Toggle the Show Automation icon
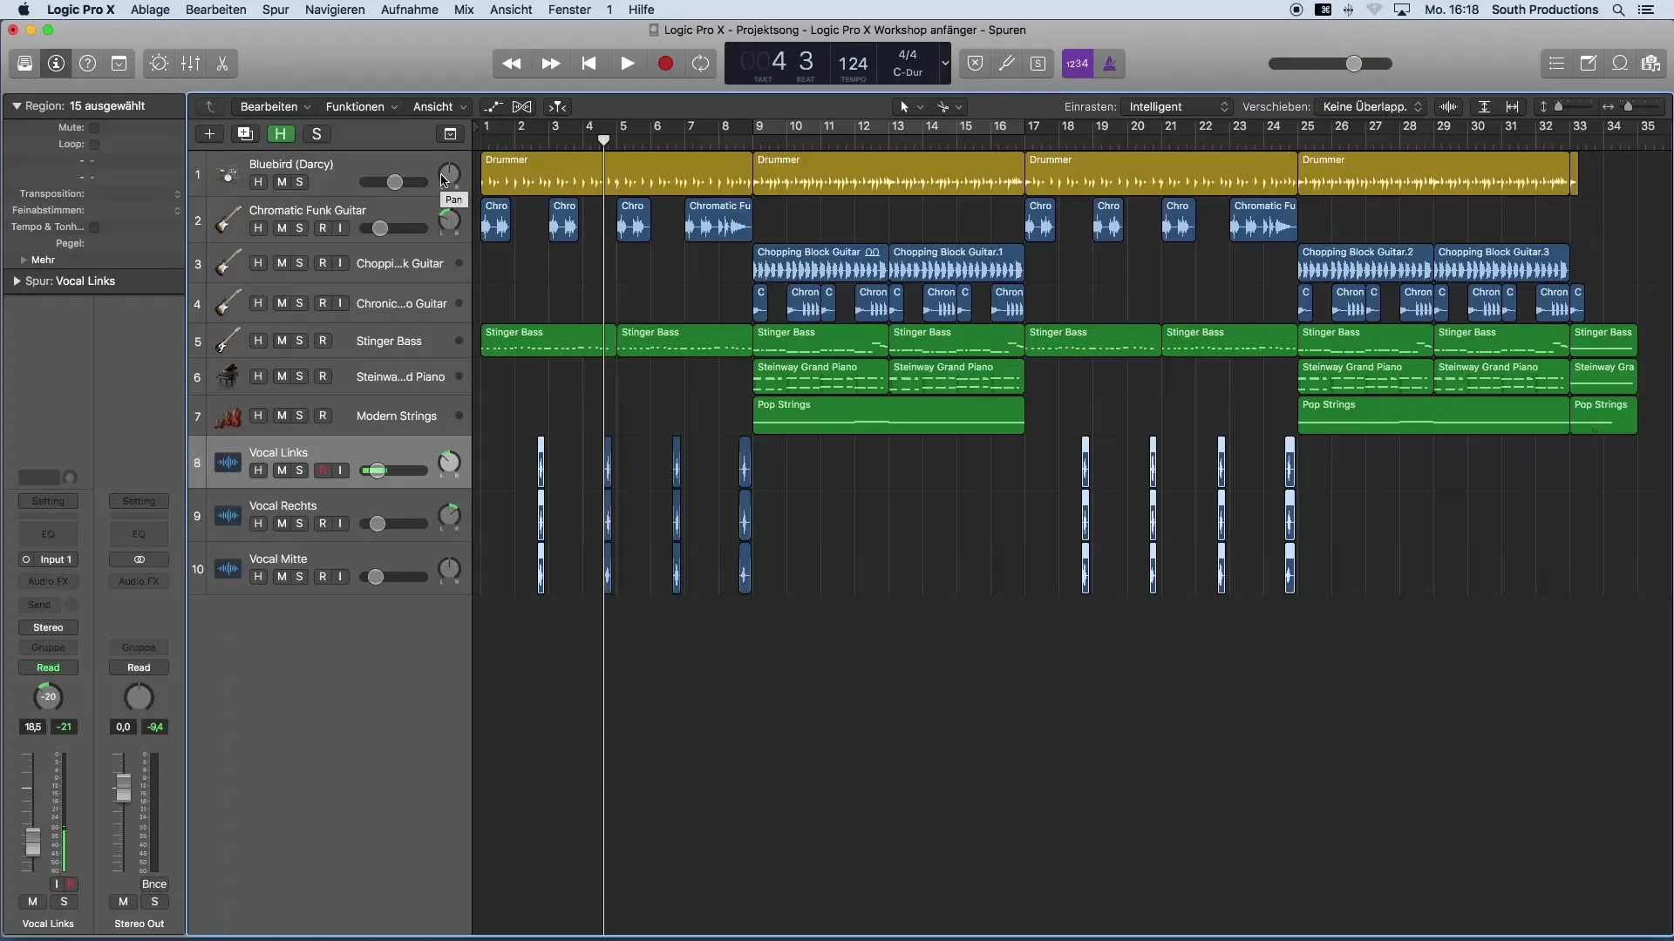This screenshot has width=1674, height=941. coord(493,106)
